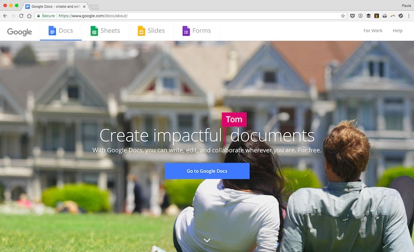Click the back navigation arrow
This screenshot has height=252, width=414.
[5, 16]
